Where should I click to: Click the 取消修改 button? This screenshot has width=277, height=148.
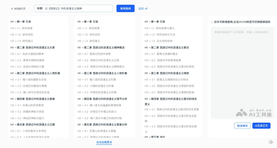pyautogui.click(x=242, y=125)
